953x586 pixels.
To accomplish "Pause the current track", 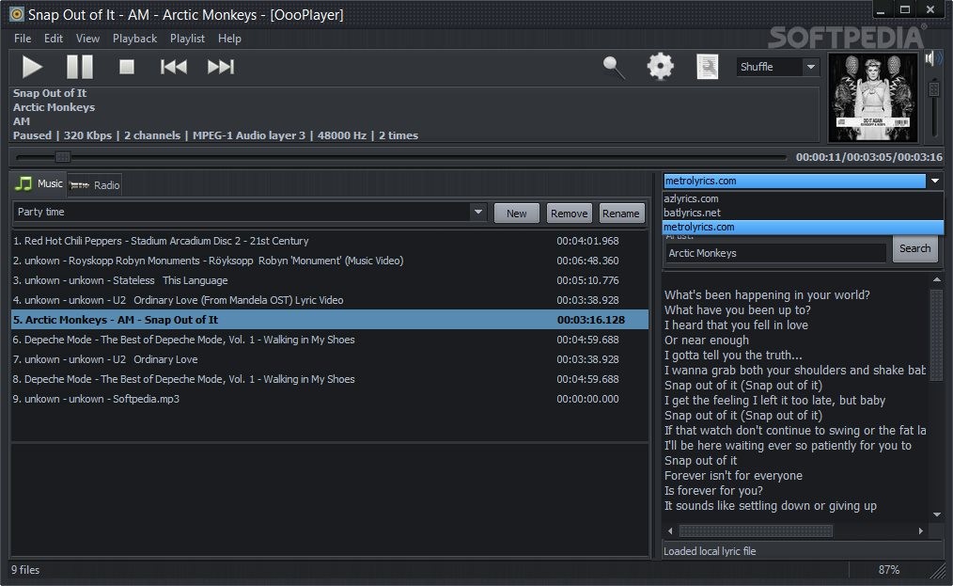I will (80, 67).
